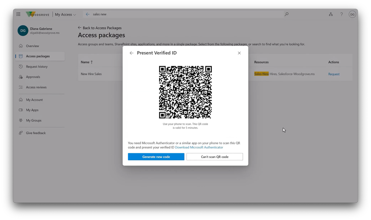The height and width of the screenshot is (220, 371).
Task: Open Request history in the sidebar
Action: click(40, 67)
